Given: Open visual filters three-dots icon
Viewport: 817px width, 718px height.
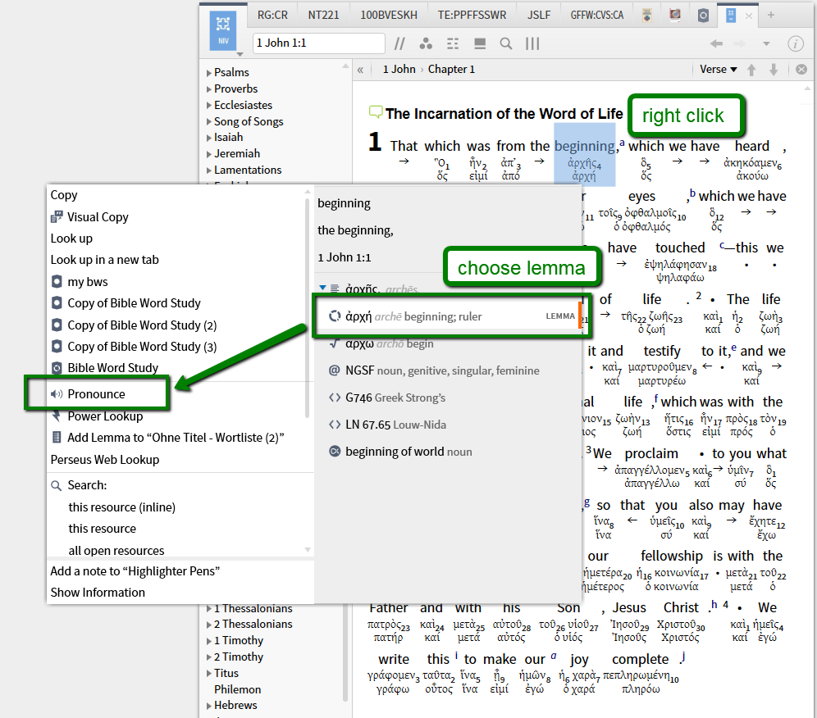Looking at the screenshot, I should click(426, 43).
